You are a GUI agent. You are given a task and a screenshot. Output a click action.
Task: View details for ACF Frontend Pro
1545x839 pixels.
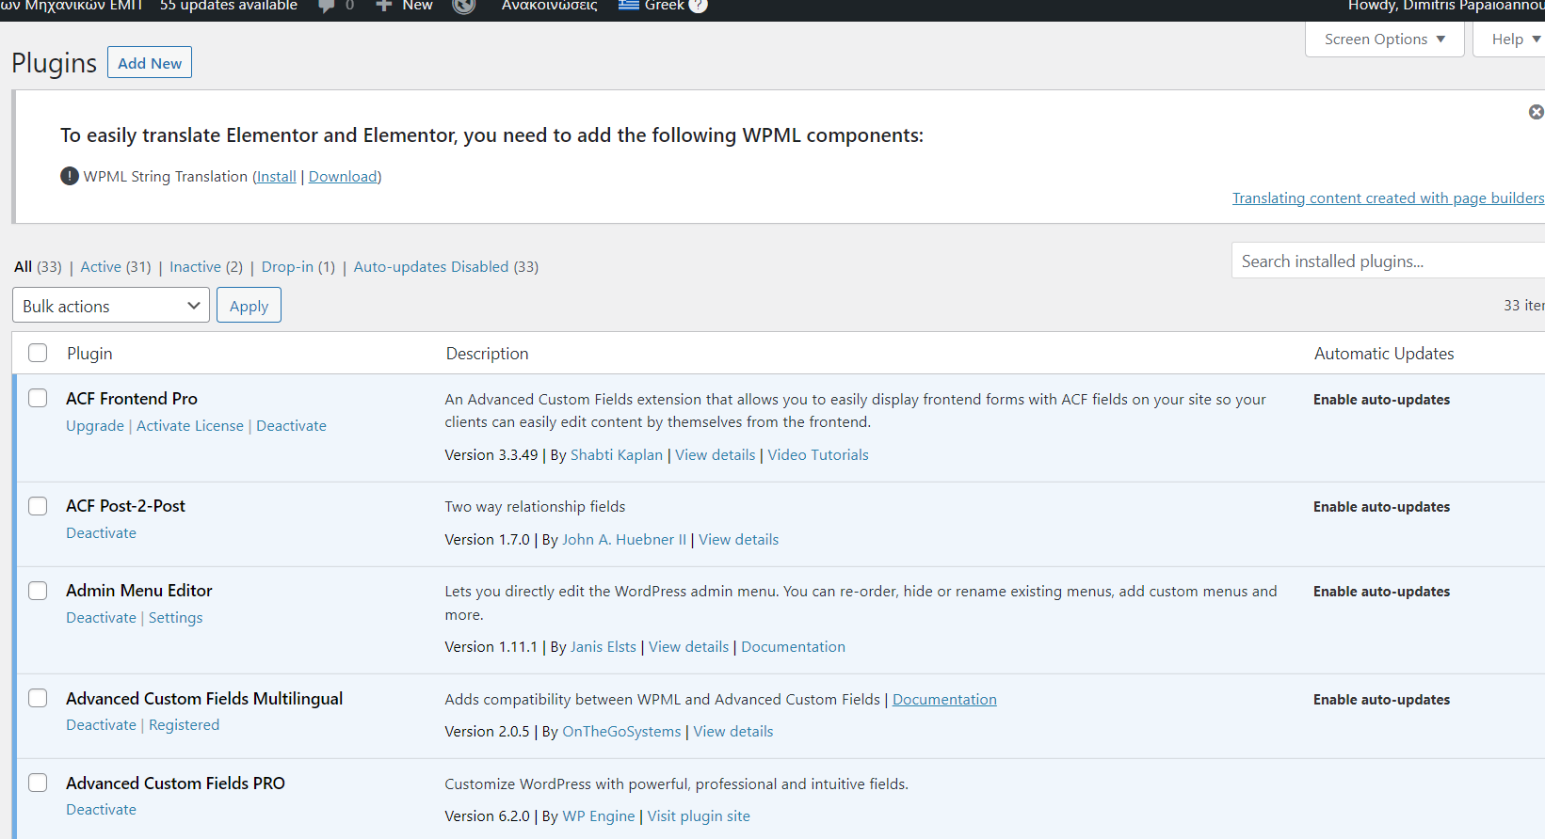pyautogui.click(x=716, y=455)
